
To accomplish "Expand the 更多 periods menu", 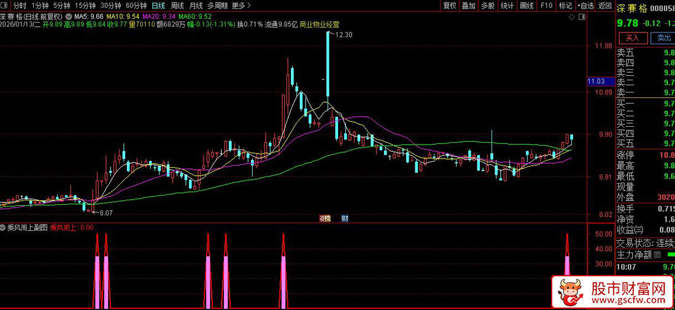I will click(x=242, y=6).
